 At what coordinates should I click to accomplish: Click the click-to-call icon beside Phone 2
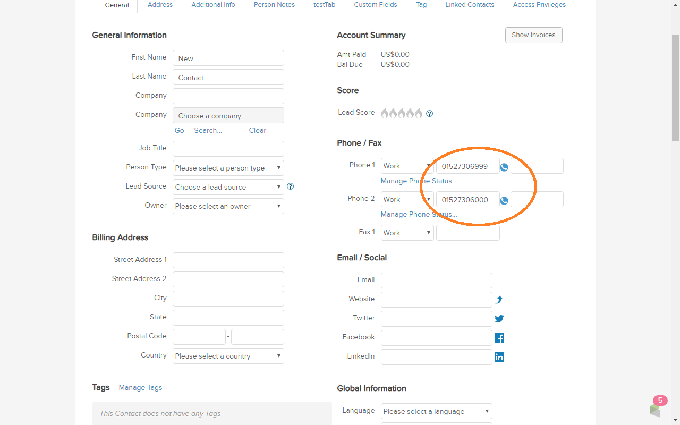coord(504,200)
